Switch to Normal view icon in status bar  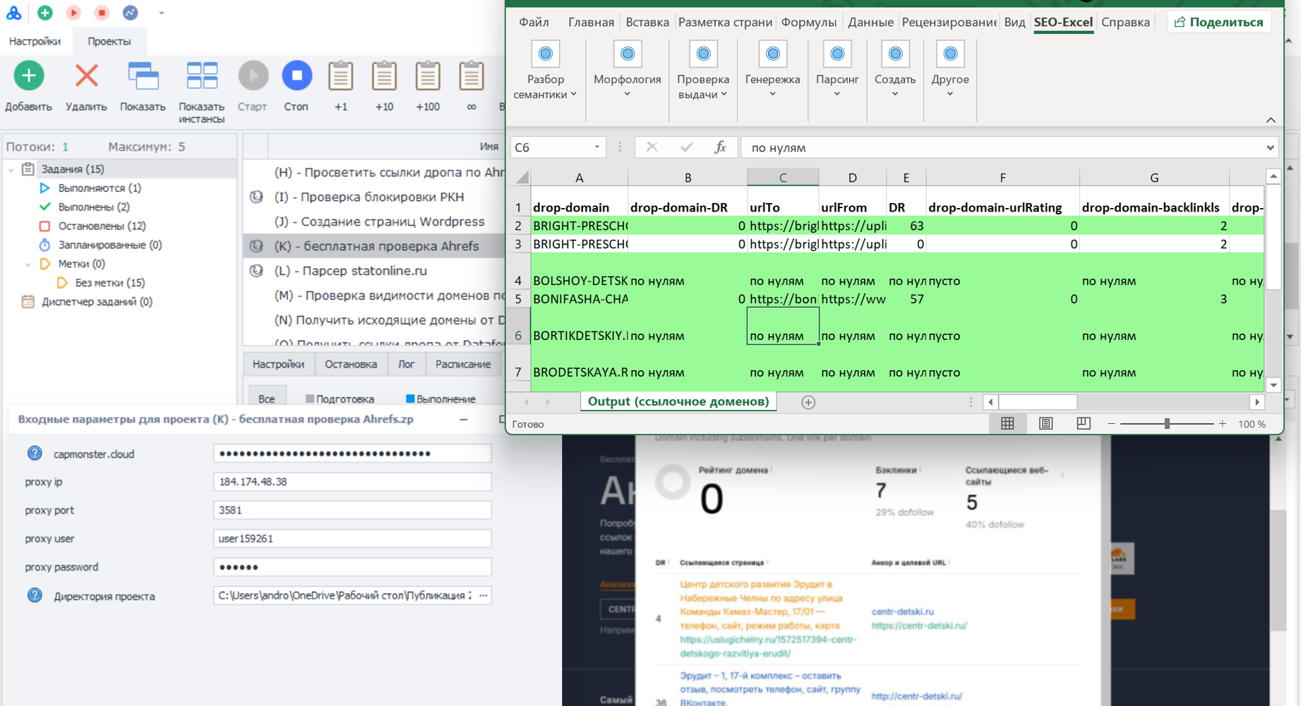pos(1007,423)
